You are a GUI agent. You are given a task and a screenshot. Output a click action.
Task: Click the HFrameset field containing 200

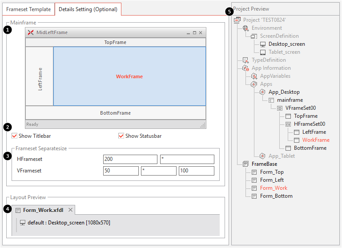pos(130,159)
